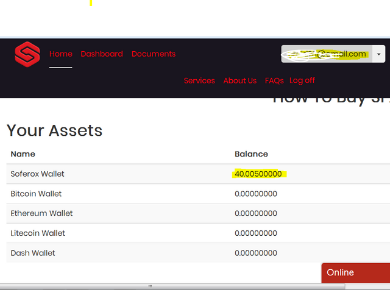Click the Ethereum Wallet 0.00000000 balance

[256, 213]
